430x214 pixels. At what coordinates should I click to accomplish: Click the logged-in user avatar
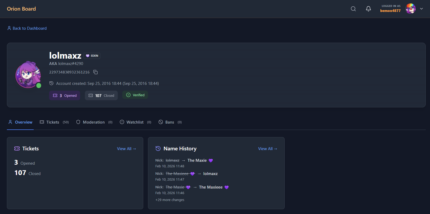click(x=410, y=9)
